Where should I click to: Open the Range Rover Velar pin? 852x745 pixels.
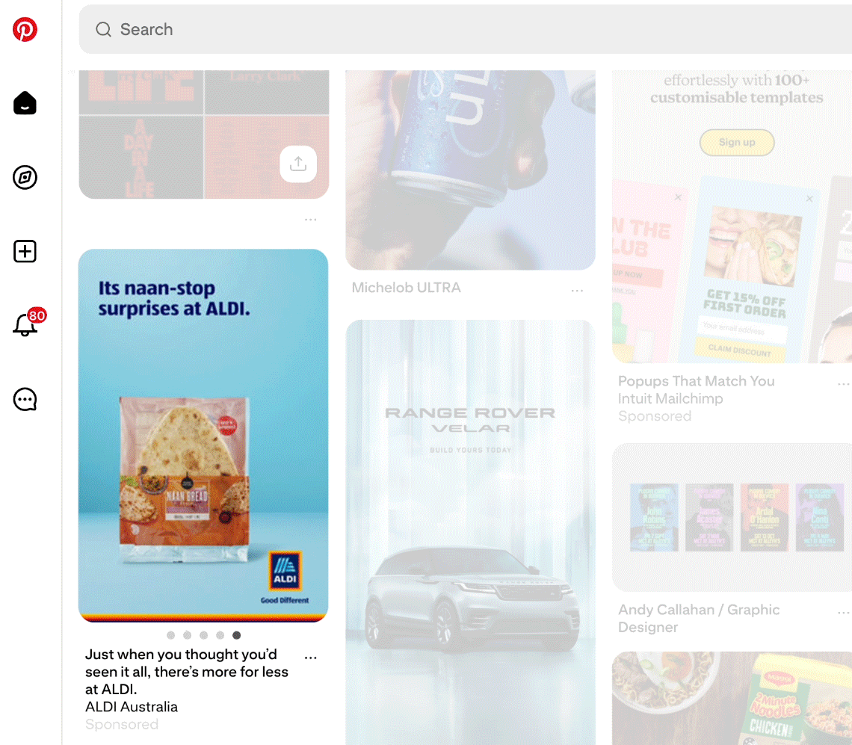(x=471, y=532)
